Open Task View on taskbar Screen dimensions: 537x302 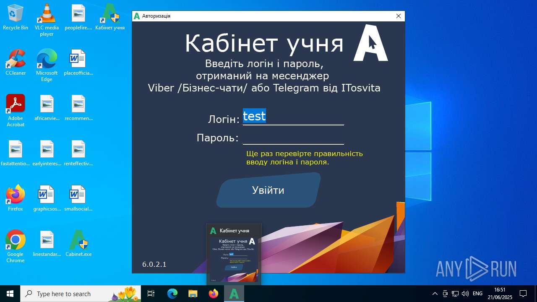point(151,294)
